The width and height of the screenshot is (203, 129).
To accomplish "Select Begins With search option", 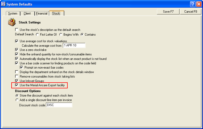I will (61, 35).
